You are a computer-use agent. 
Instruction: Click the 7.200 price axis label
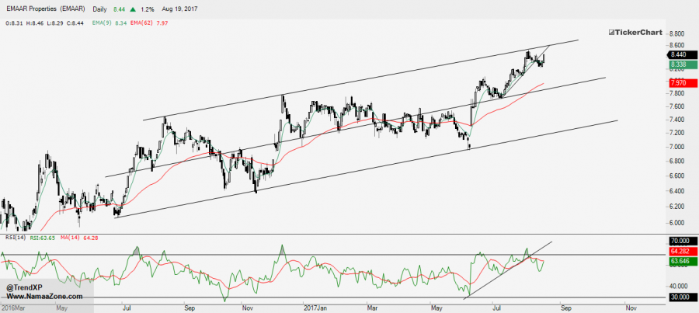pyautogui.click(x=677, y=133)
